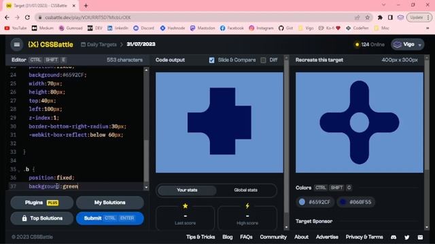Bookmark this page with star icon
This screenshot has height=244, width=435.
click(x=367, y=18)
